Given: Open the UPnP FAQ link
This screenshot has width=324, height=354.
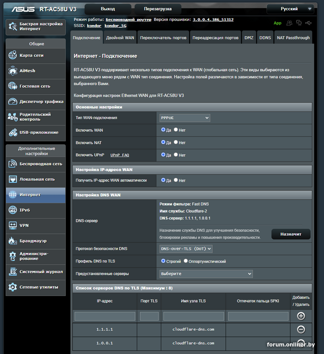Looking at the screenshot, I should click(120, 155).
